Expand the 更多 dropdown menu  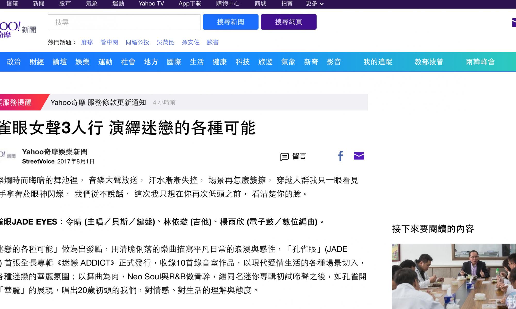314,4
